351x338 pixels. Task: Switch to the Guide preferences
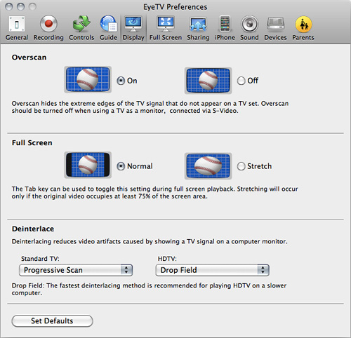click(108, 28)
